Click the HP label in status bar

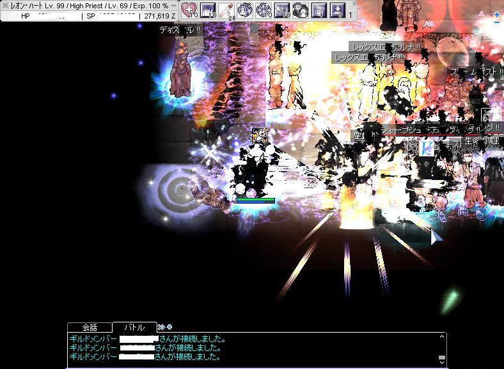[26, 16]
